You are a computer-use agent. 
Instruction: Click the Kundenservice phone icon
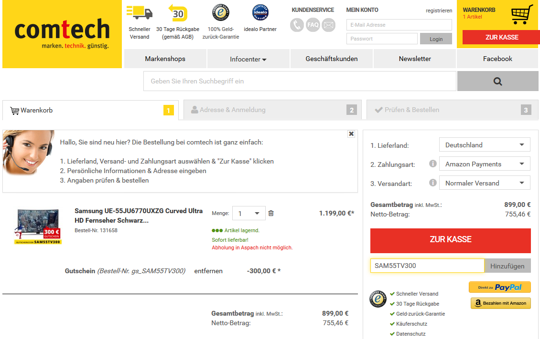(297, 25)
